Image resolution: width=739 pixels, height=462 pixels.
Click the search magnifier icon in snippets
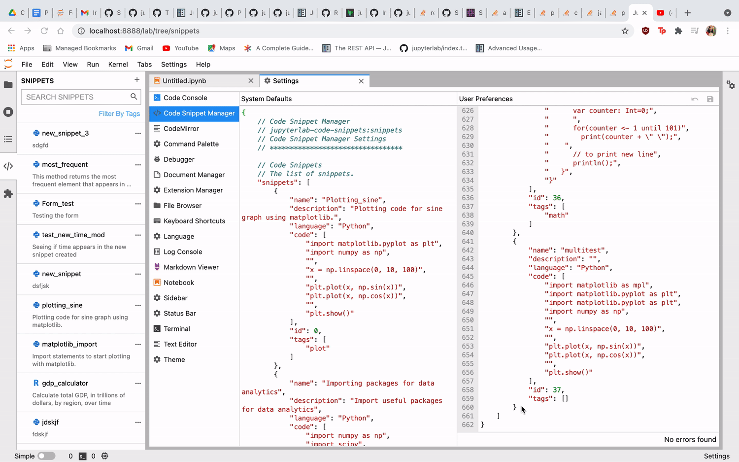(134, 97)
